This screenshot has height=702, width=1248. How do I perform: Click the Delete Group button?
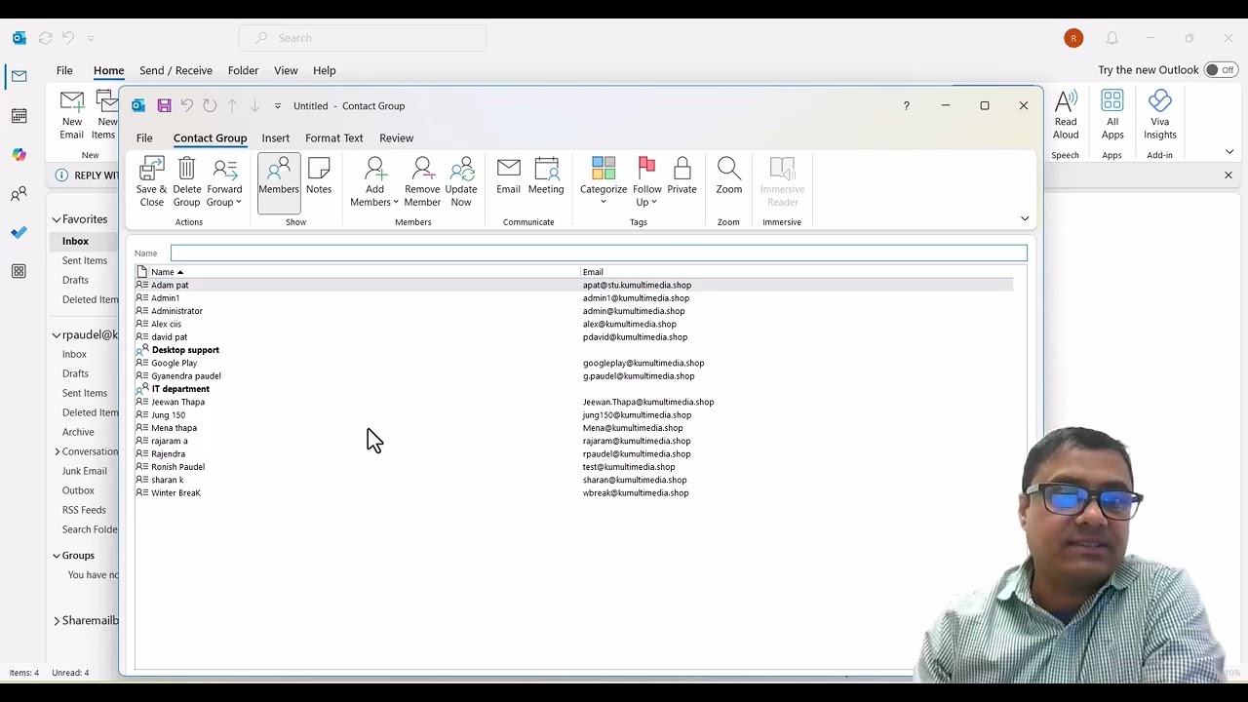pyautogui.click(x=186, y=182)
